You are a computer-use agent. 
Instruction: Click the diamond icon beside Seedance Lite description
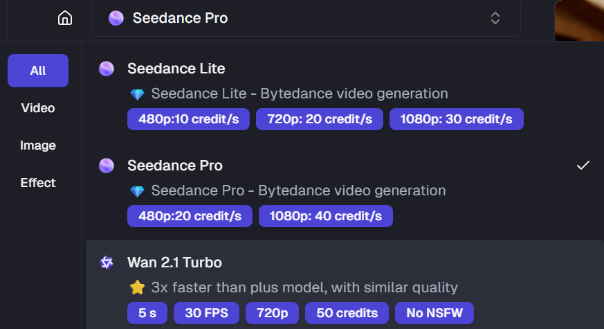coord(137,94)
